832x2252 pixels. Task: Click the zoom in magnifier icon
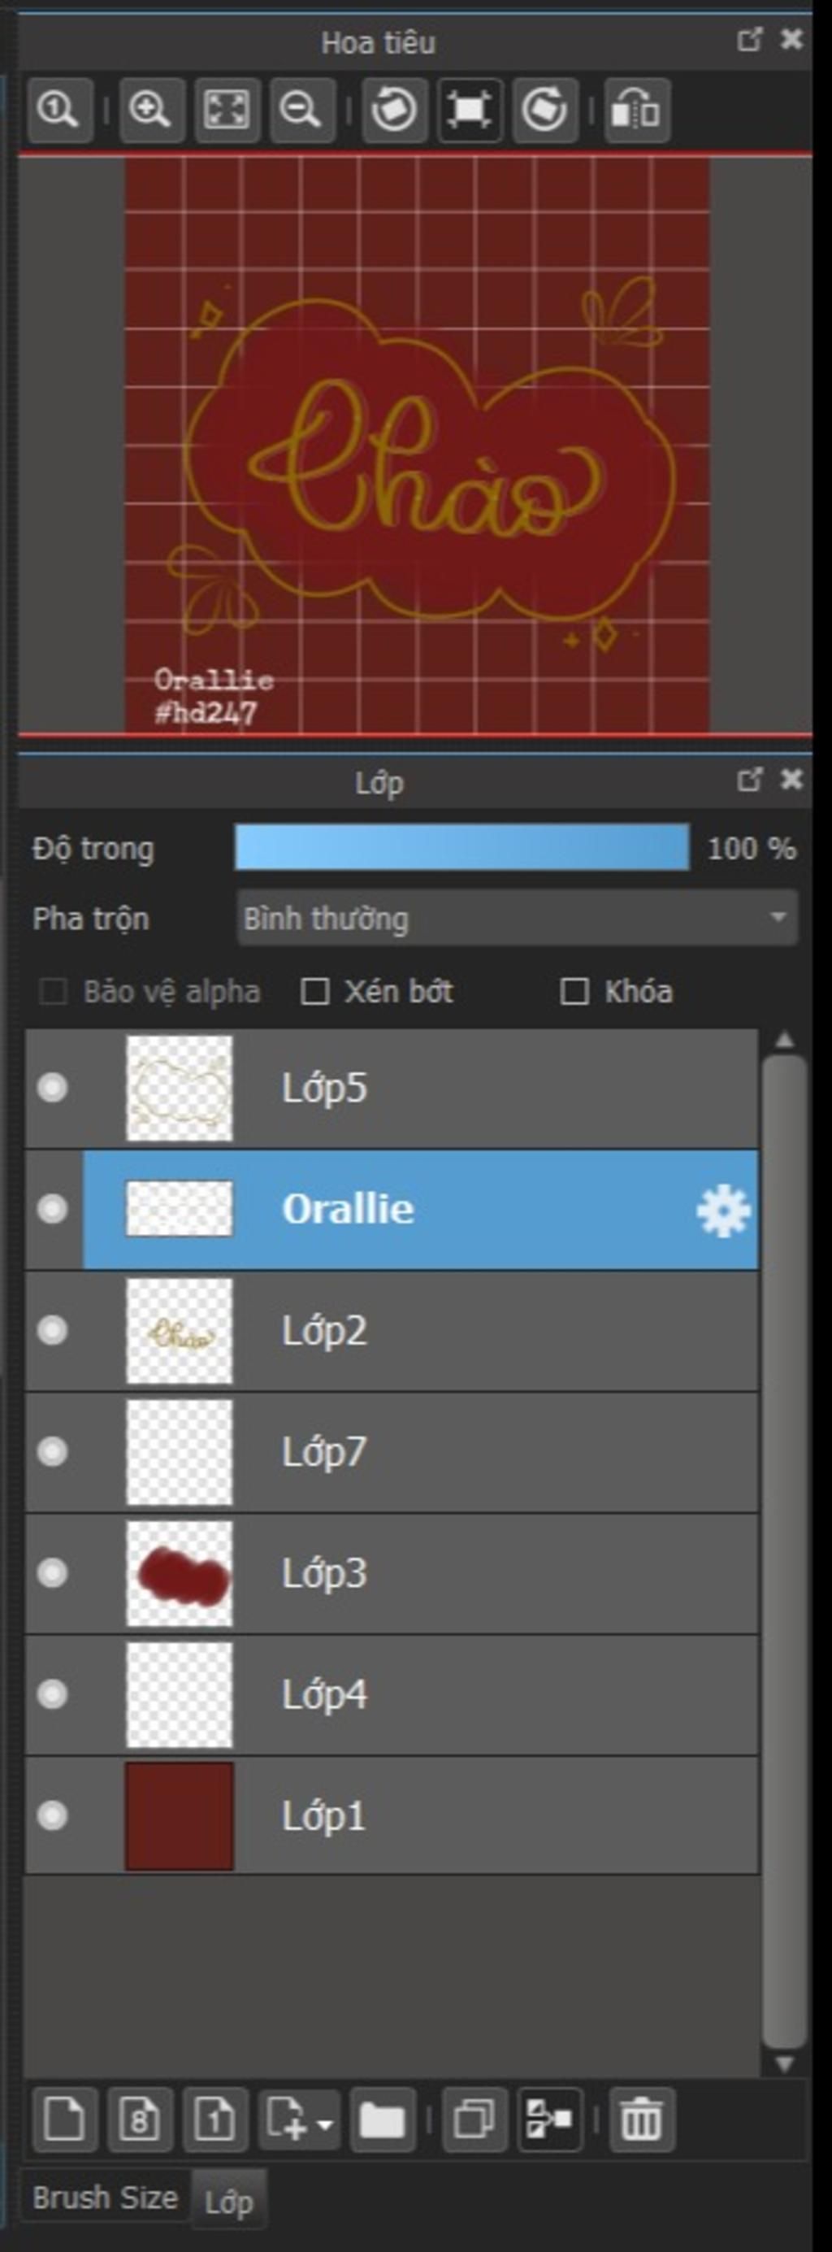click(152, 110)
